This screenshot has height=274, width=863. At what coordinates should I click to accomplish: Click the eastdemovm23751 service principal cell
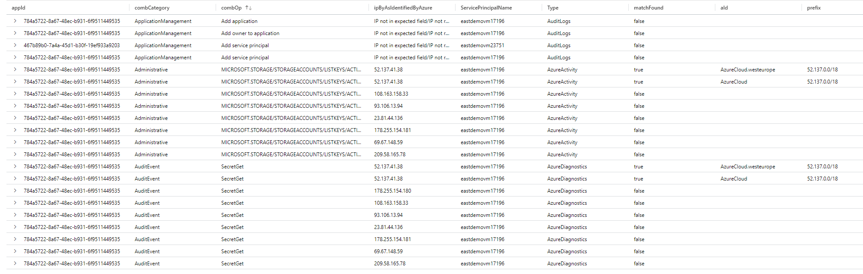pos(482,45)
